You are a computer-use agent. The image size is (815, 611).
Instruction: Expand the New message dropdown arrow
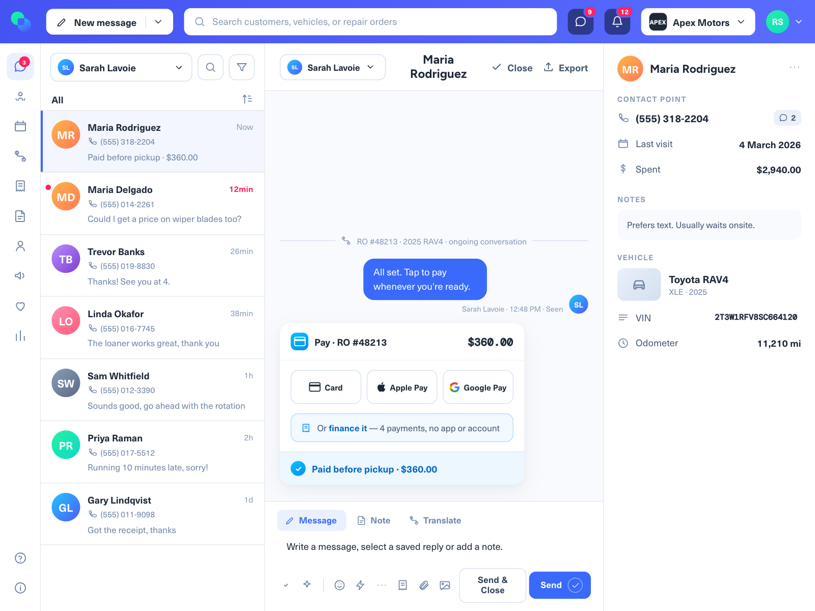coord(158,22)
